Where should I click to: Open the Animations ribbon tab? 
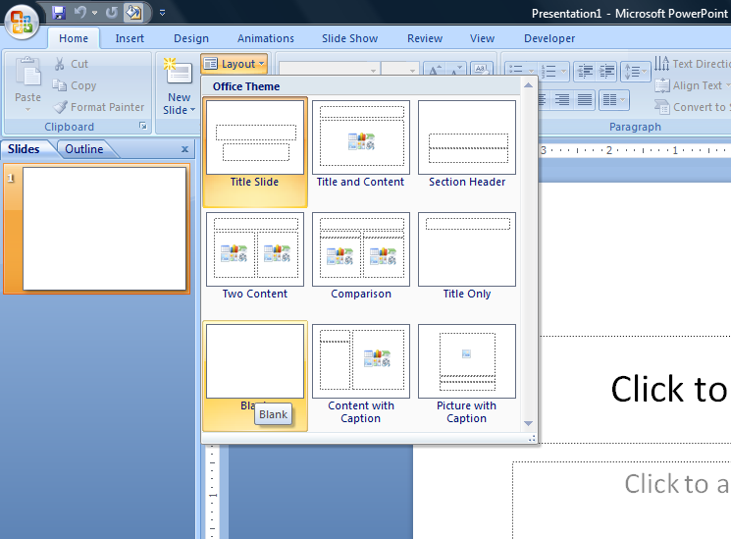click(x=266, y=38)
